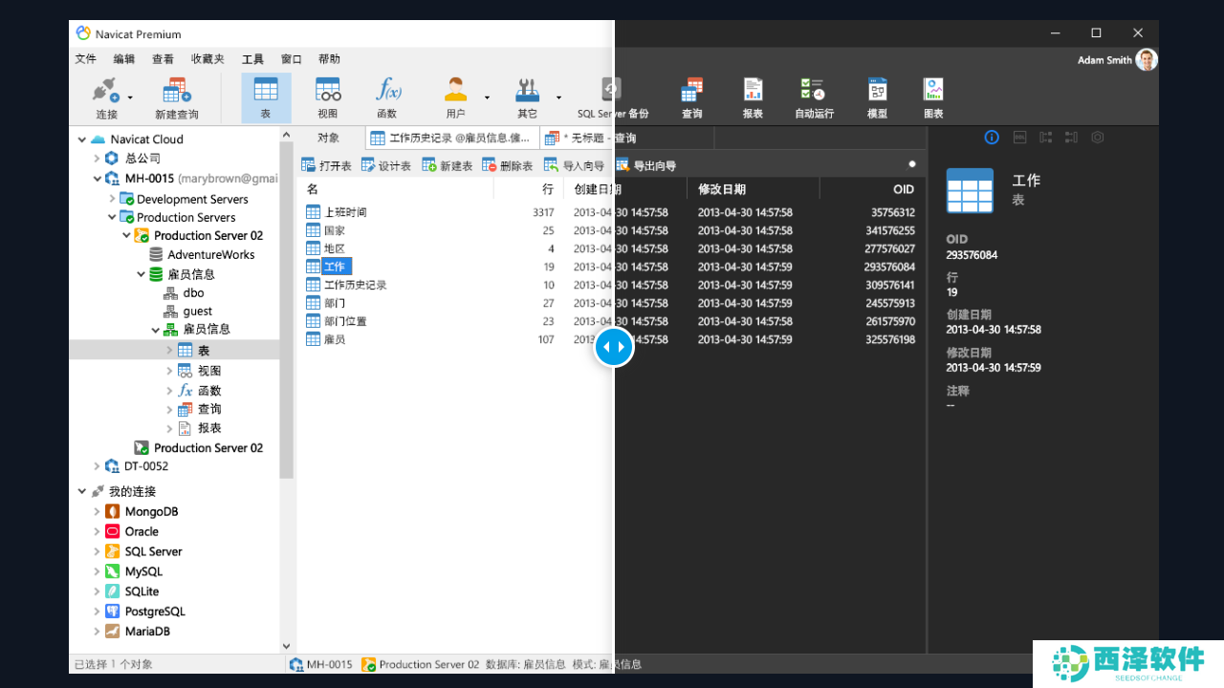Select the 函数 (Function) toolbar icon
1224x688 pixels.
387,91
